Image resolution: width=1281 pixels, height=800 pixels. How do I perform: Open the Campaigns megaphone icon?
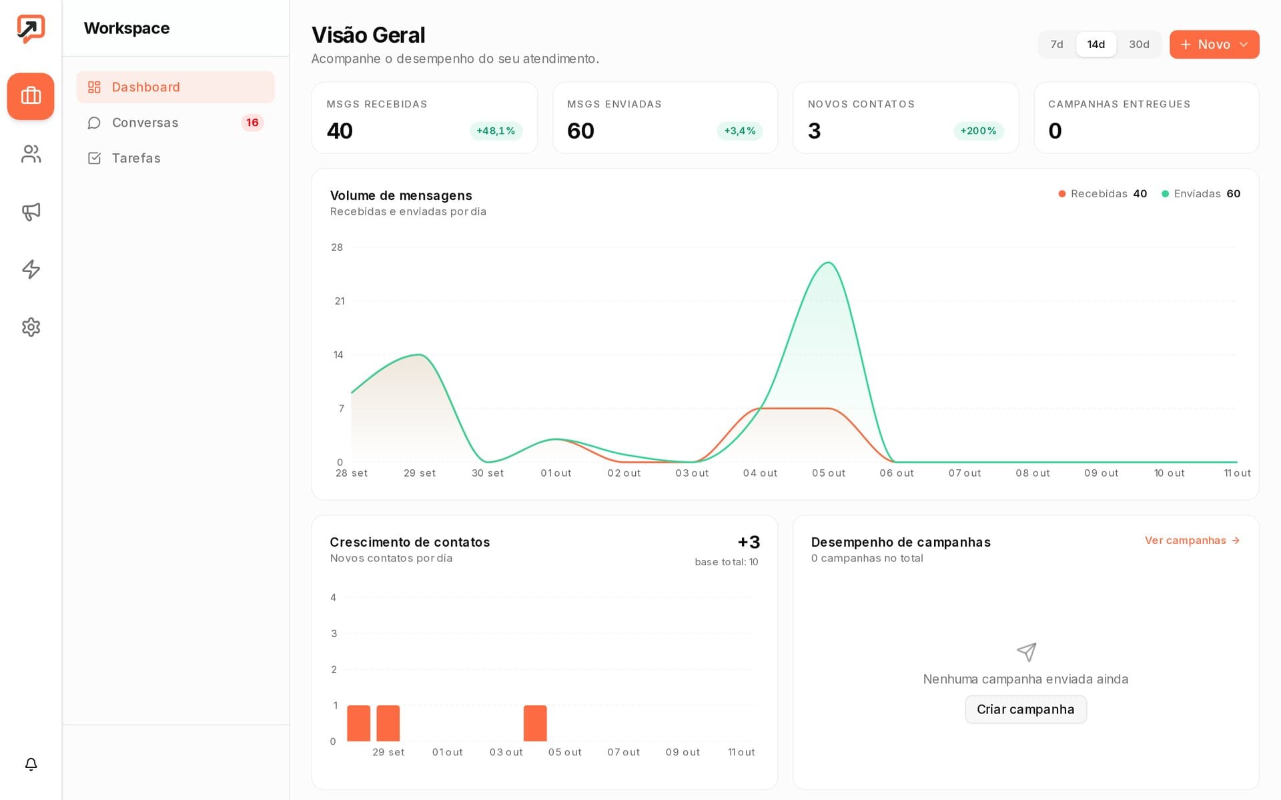31,211
